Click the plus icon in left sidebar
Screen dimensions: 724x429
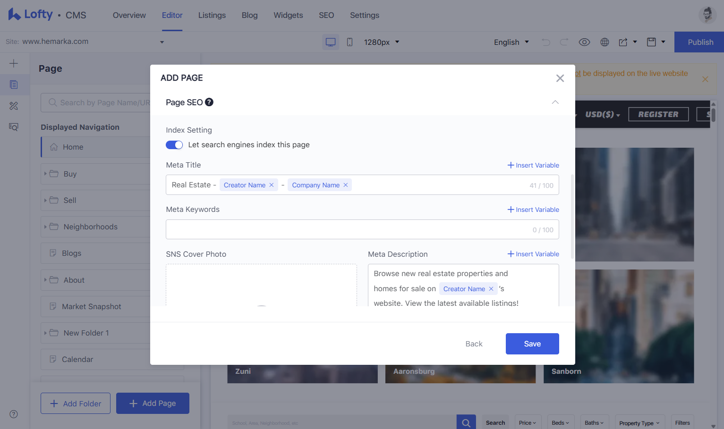point(14,63)
